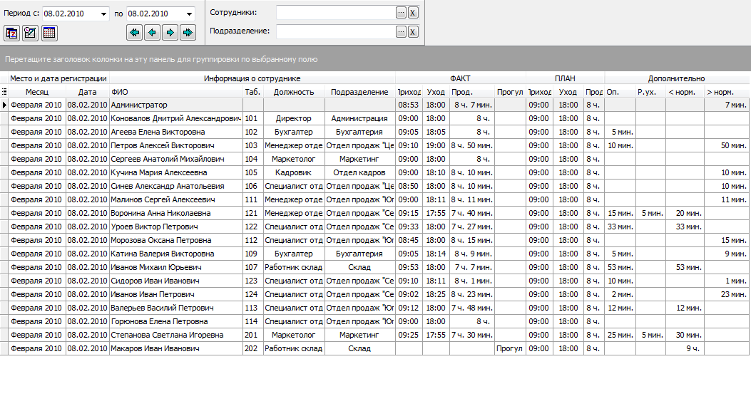Open employee picker with ellipsis next to Сотрудники
The height and width of the screenshot is (416, 751).
pyautogui.click(x=402, y=13)
